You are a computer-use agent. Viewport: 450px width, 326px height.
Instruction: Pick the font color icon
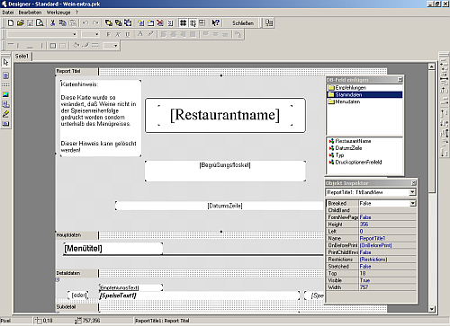140,34
